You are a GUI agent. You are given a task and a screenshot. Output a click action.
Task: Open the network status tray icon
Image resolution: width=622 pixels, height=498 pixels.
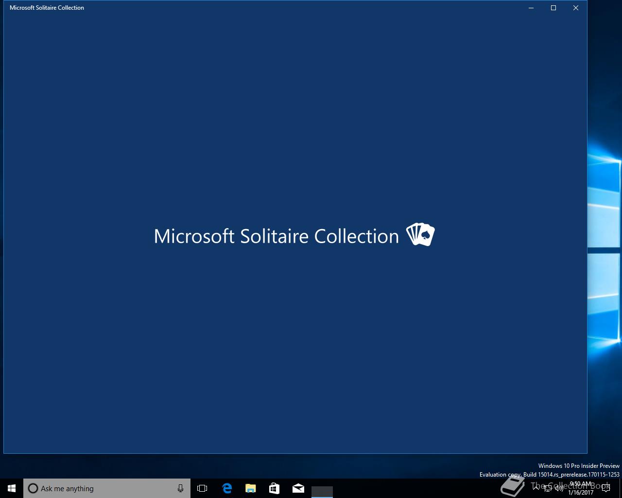(x=548, y=488)
